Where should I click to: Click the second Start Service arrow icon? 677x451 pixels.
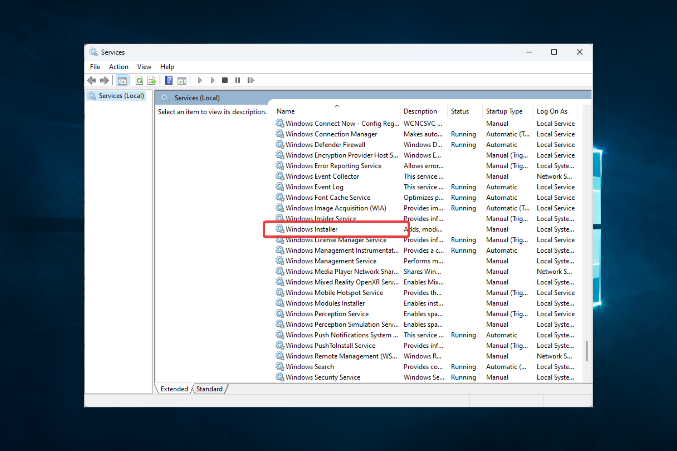[x=212, y=80]
